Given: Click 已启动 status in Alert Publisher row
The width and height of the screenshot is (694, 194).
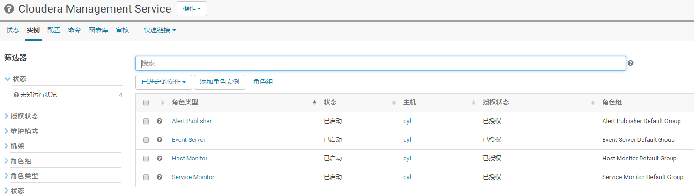Looking at the screenshot, I should [332, 121].
